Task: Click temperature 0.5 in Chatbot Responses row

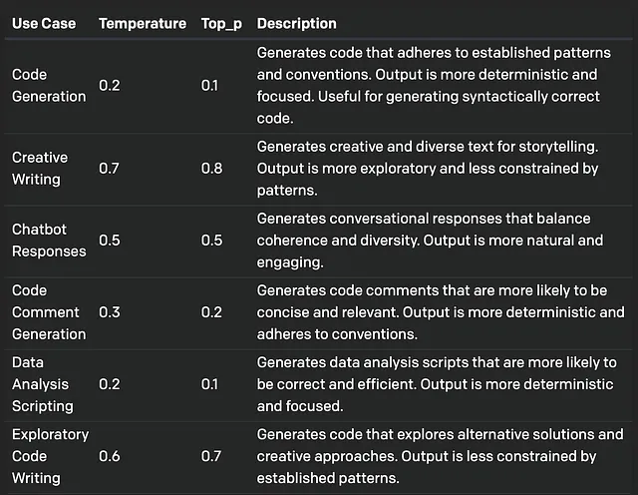Action: pyautogui.click(x=110, y=241)
